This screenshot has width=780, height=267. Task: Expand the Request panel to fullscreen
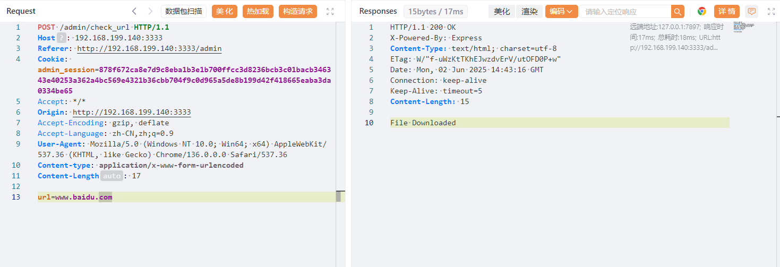tap(330, 11)
